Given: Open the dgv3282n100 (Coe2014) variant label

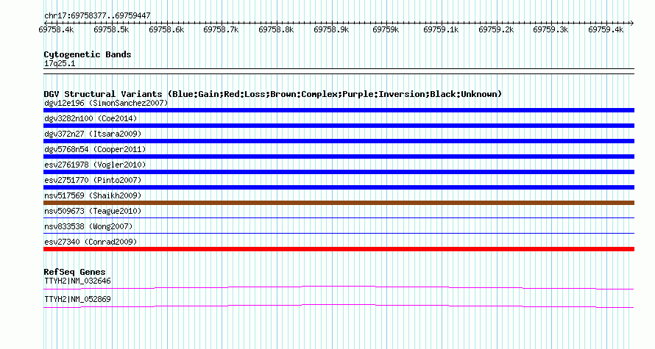Looking at the screenshot, I should (91, 118).
